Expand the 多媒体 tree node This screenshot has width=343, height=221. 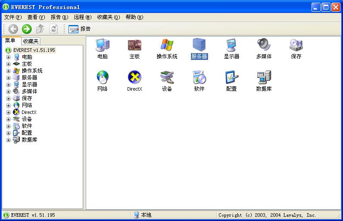pyautogui.click(x=8, y=92)
